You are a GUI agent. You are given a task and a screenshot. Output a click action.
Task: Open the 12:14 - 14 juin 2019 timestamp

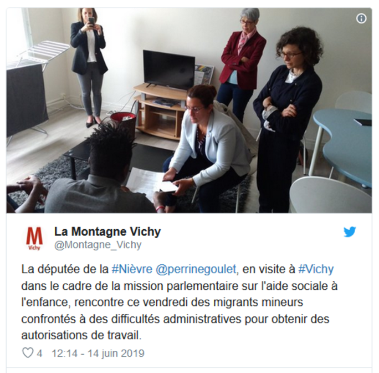coord(98,353)
